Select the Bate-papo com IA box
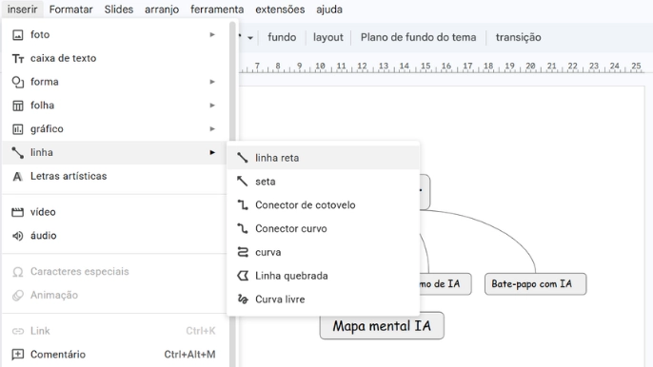The height and width of the screenshot is (367, 653). tap(535, 284)
